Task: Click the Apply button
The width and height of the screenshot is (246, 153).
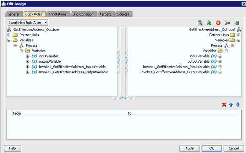Action: (190, 148)
